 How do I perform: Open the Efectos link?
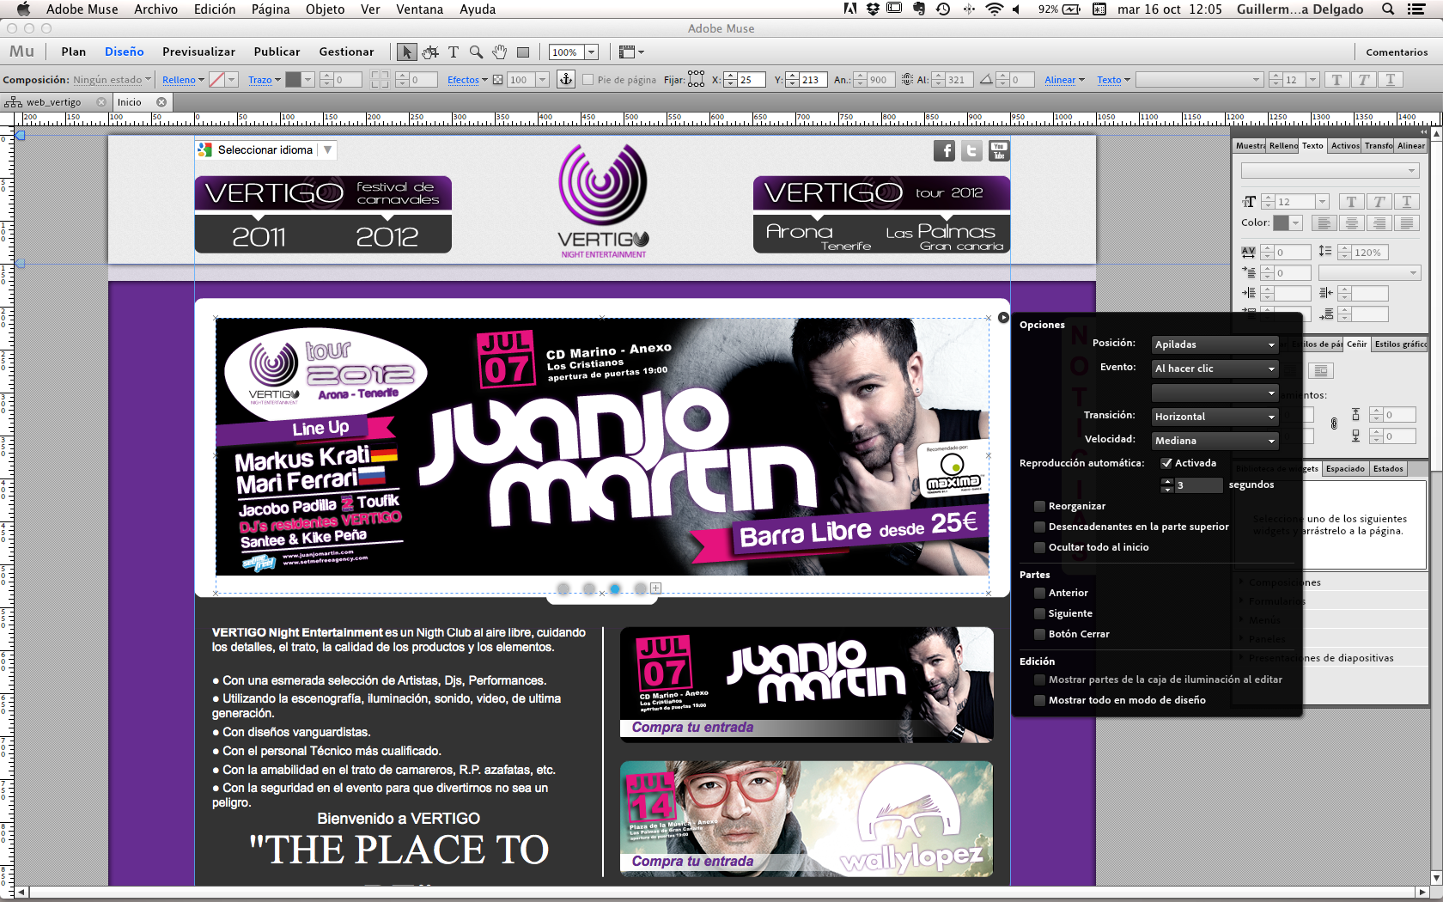(x=463, y=80)
